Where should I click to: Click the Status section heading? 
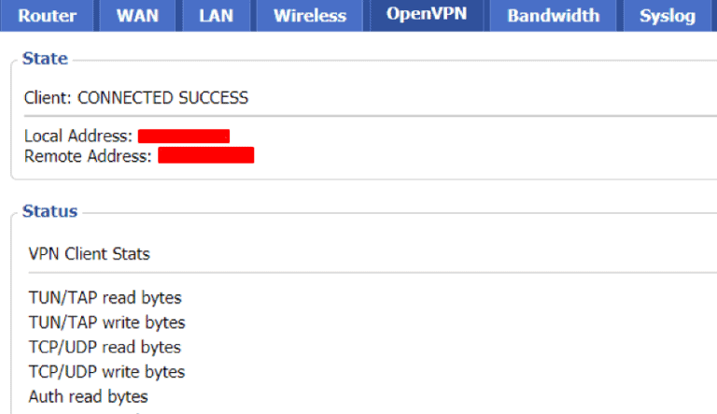pos(49,211)
